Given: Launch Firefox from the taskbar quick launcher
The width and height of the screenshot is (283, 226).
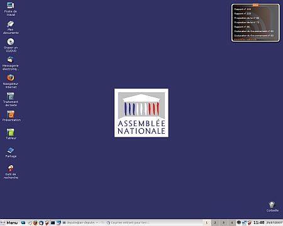Looking at the screenshot, I should tap(35, 223).
